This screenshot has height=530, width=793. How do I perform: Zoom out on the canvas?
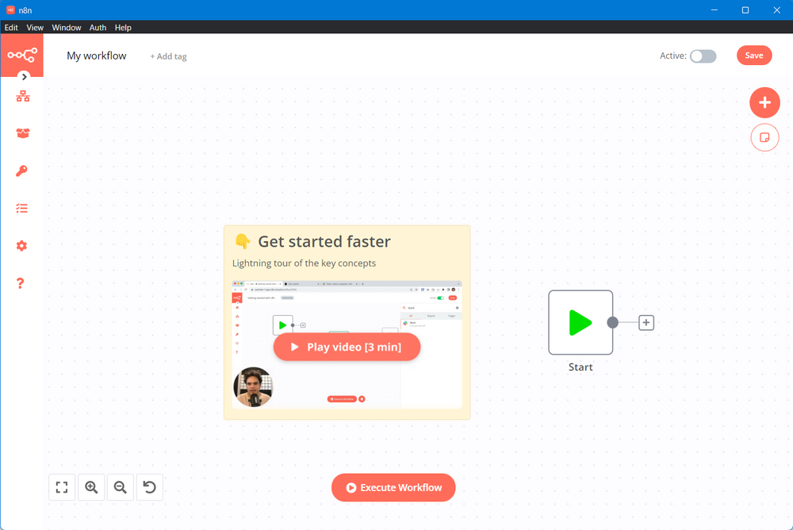tap(121, 487)
